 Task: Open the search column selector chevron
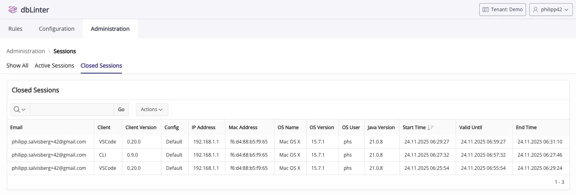(x=24, y=109)
